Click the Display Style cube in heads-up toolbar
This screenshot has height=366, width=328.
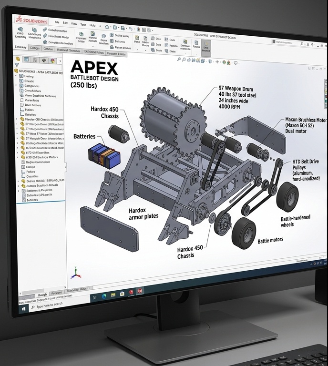tap(210, 61)
